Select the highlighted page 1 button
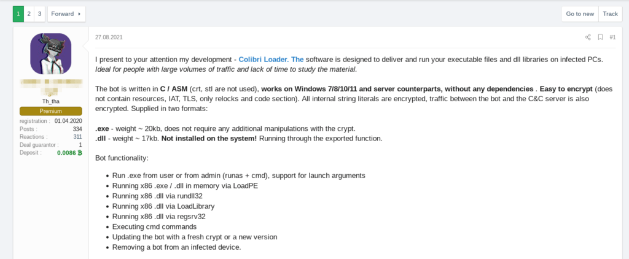The width and height of the screenshot is (629, 259). (18, 14)
